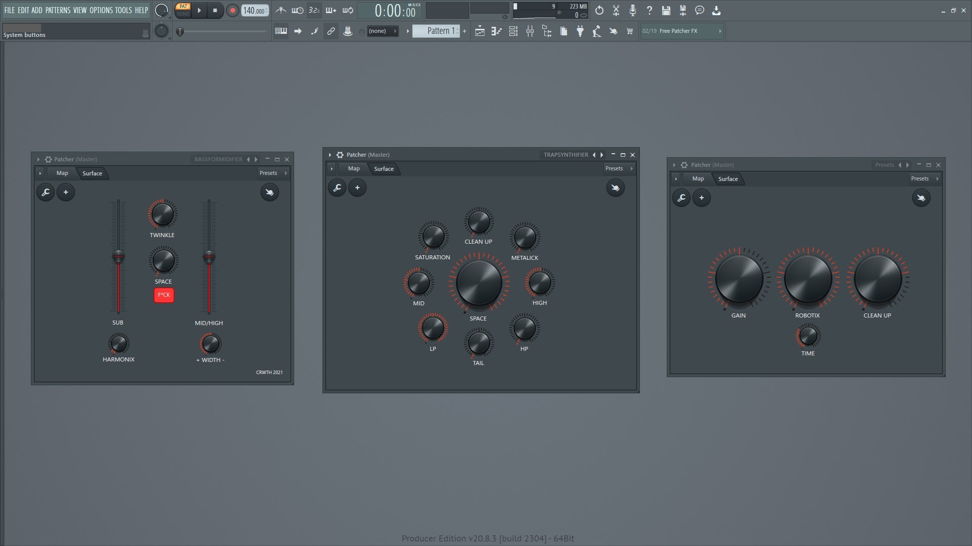The image size is (972, 546).
Task: Open the Mixer window icon
Action: pyautogui.click(x=530, y=31)
